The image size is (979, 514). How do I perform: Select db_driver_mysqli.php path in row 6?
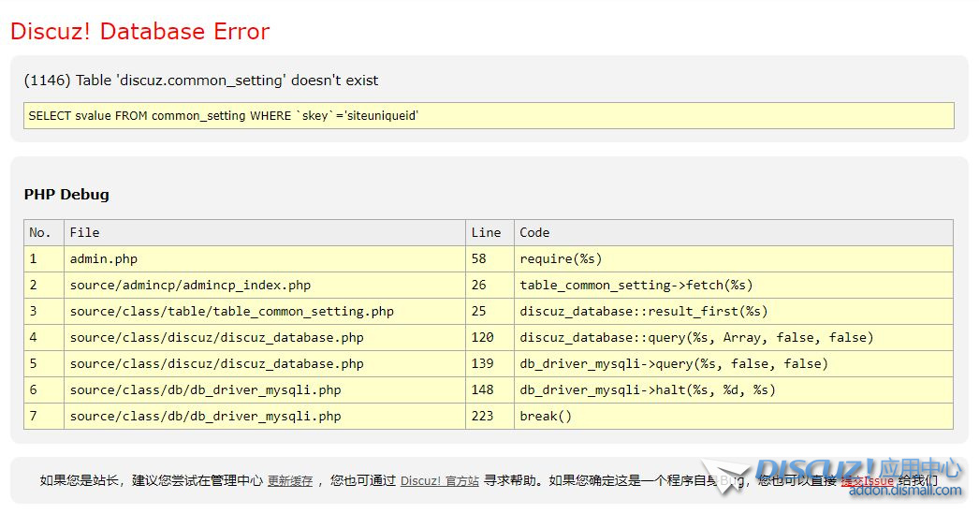[205, 389]
